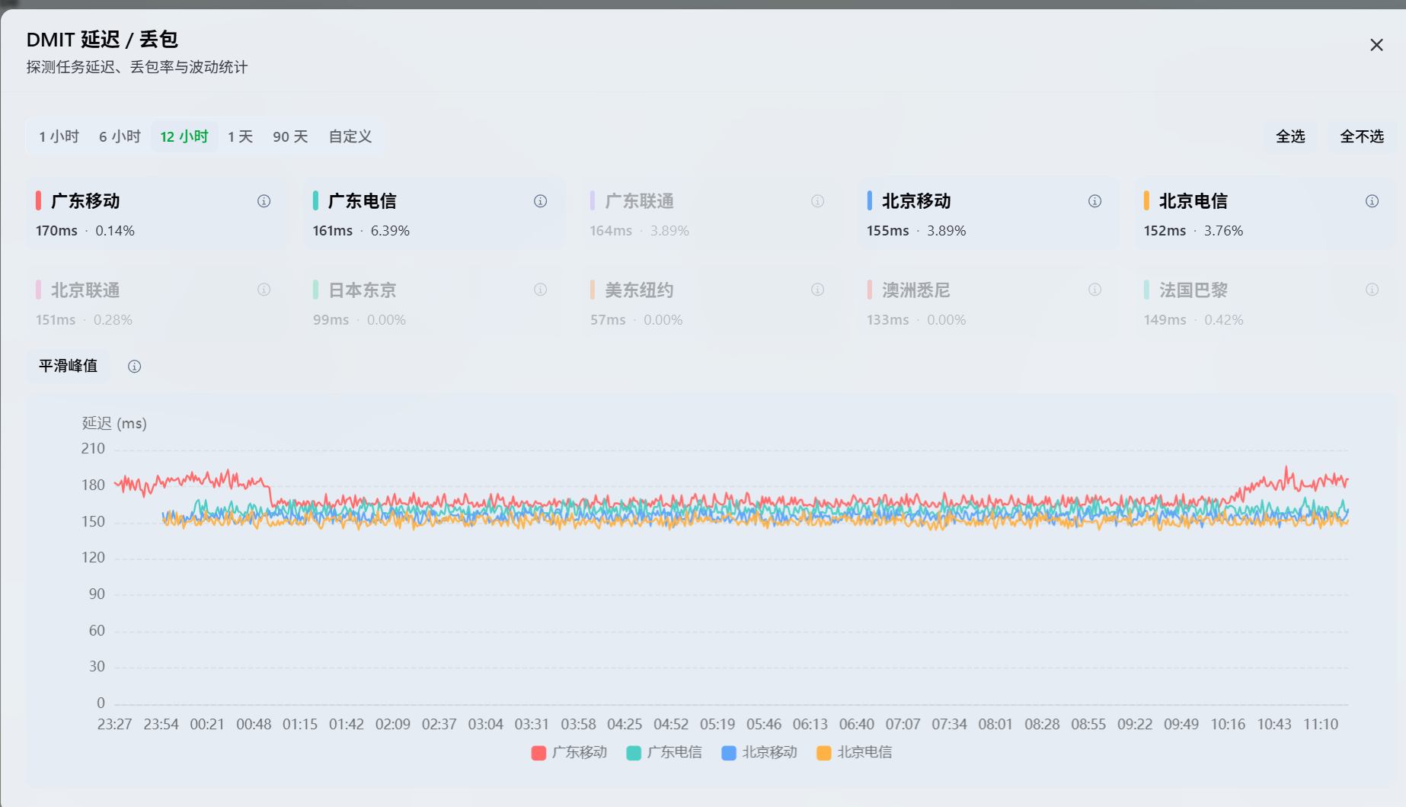Open info icon on 广东电信 card
This screenshot has width=1406, height=807.
pyautogui.click(x=540, y=201)
